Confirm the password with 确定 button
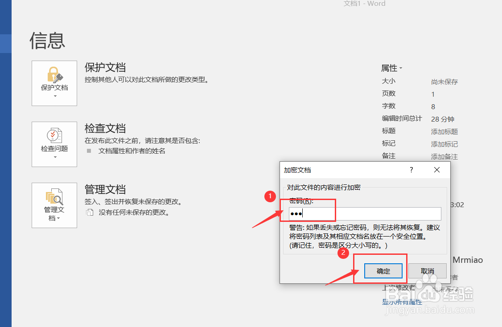 pyautogui.click(x=383, y=271)
